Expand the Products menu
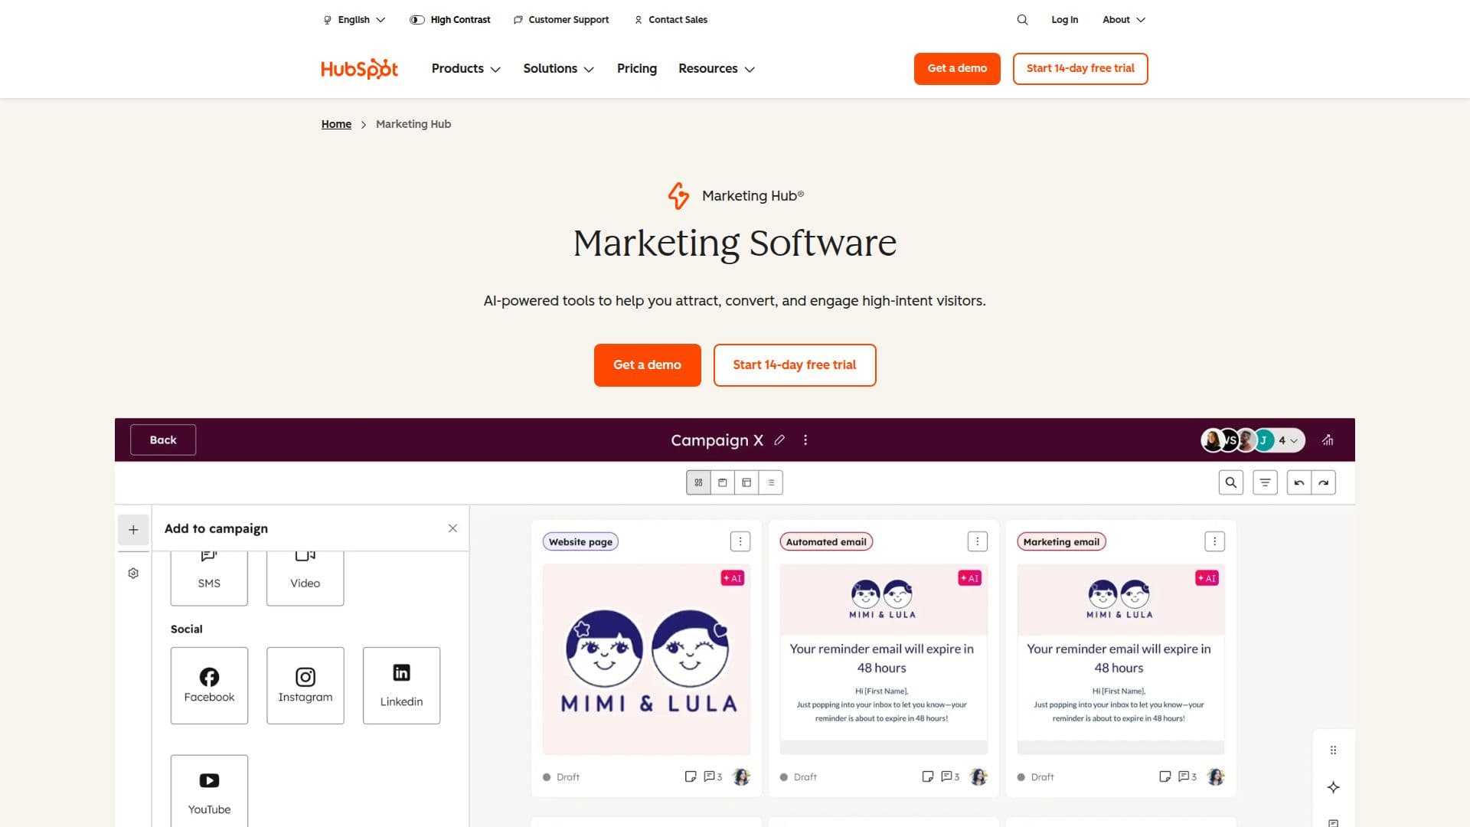The image size is (1470, 827). (x=465, y=69)
